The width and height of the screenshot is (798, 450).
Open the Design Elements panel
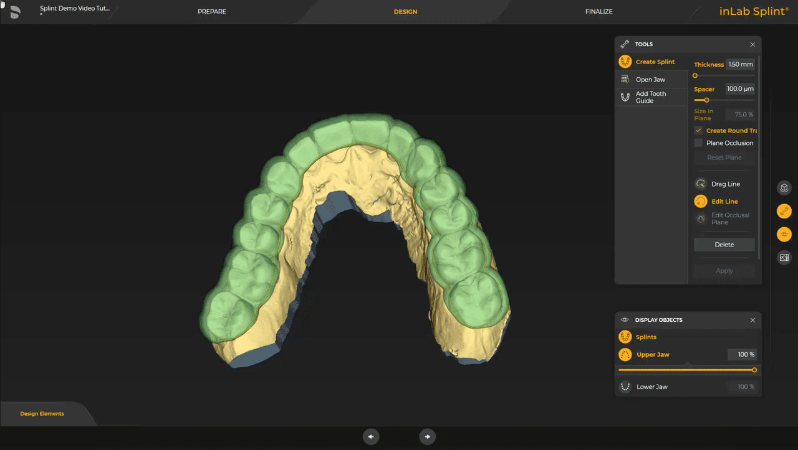(41, 413)
